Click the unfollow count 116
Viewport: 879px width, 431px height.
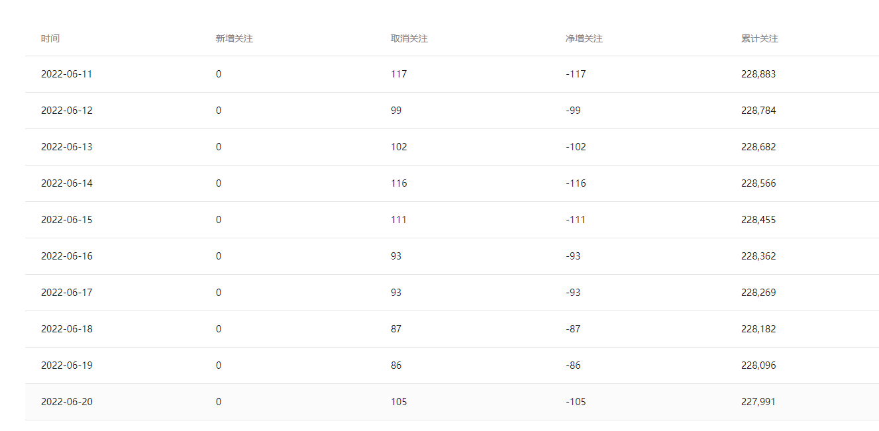(x=399, y=183)
